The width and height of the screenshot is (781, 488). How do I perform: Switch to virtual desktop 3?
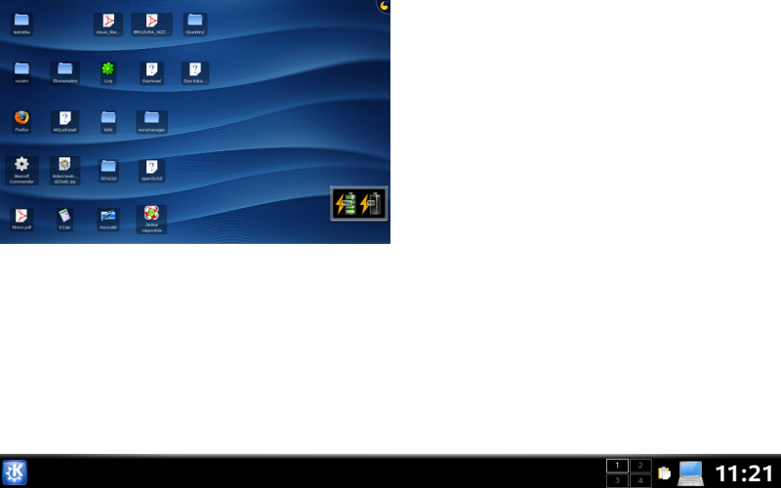pos(617,480)
